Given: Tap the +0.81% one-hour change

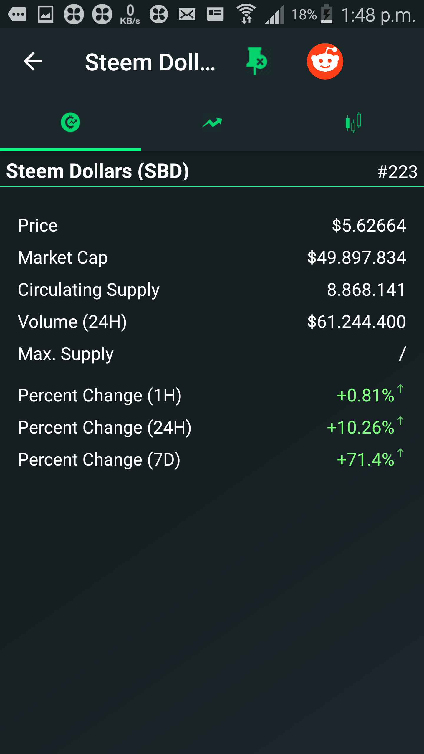Looking at the screenshot, I should click(x=365, y=395).
